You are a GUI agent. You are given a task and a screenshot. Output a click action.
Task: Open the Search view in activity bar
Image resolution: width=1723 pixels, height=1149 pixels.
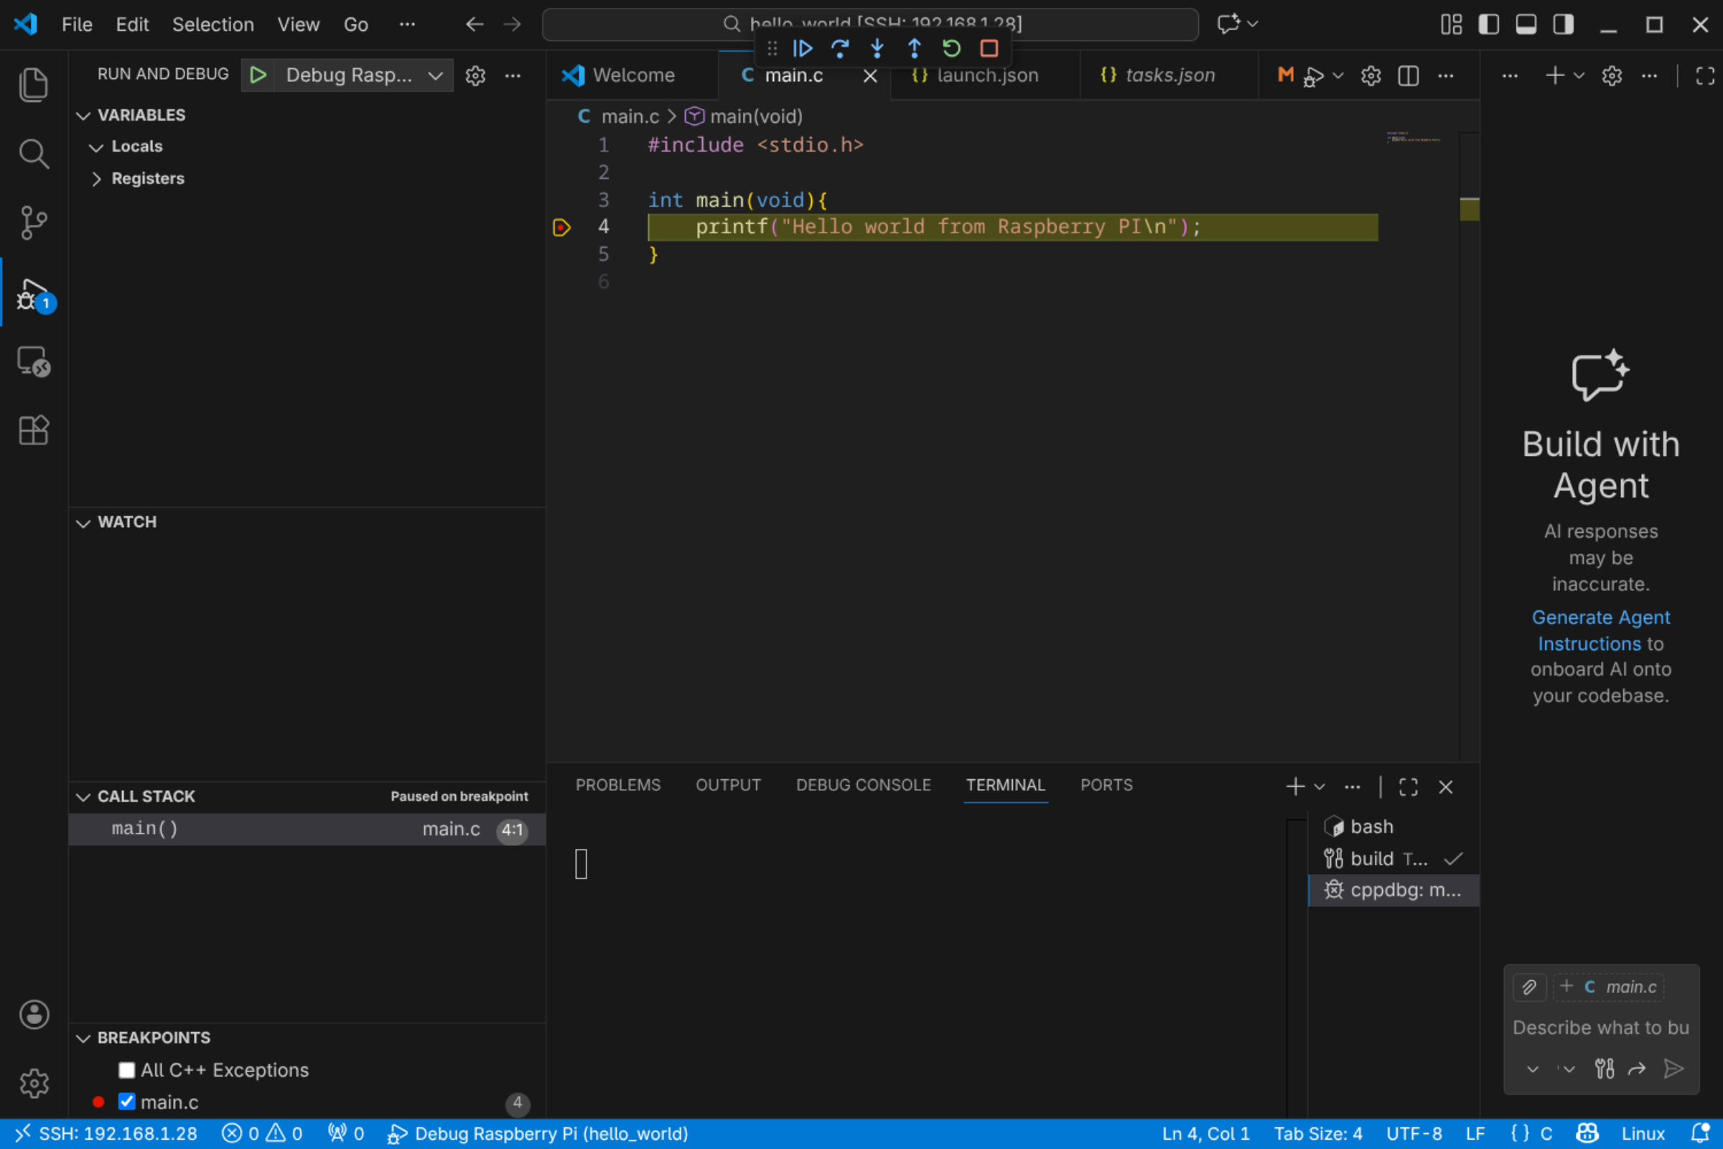34,153
